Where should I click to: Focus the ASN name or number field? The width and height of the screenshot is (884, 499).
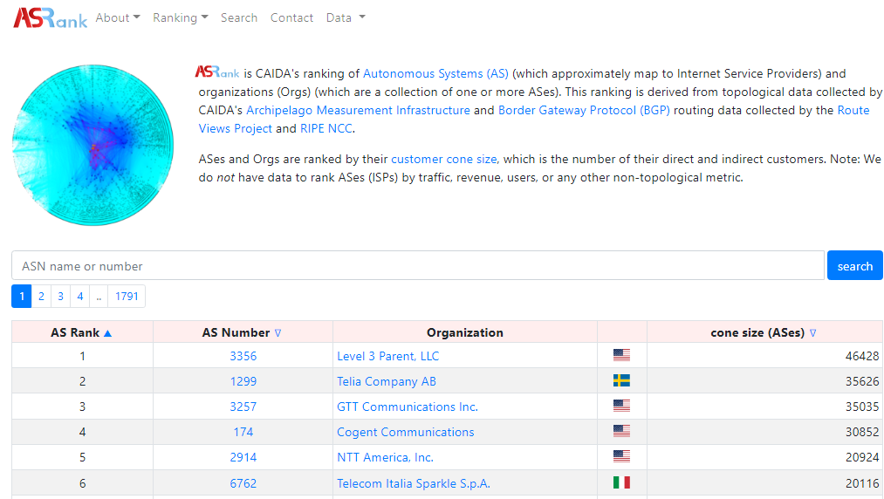[x=417, y=266]
